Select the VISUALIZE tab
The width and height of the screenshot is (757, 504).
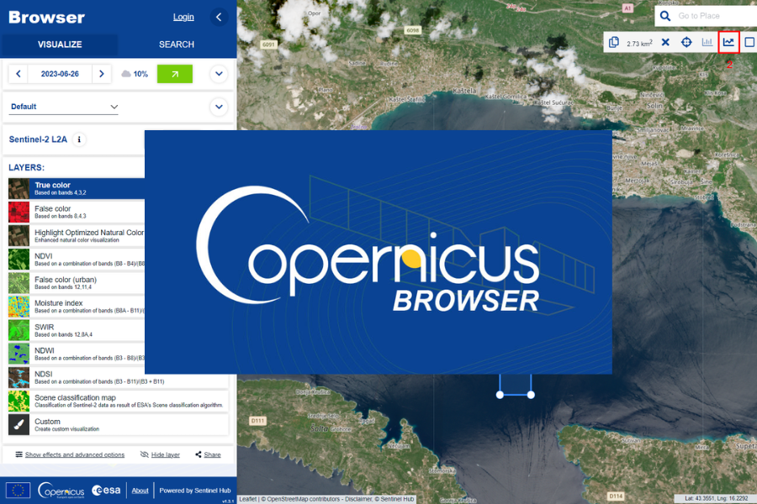pos(59,45)
